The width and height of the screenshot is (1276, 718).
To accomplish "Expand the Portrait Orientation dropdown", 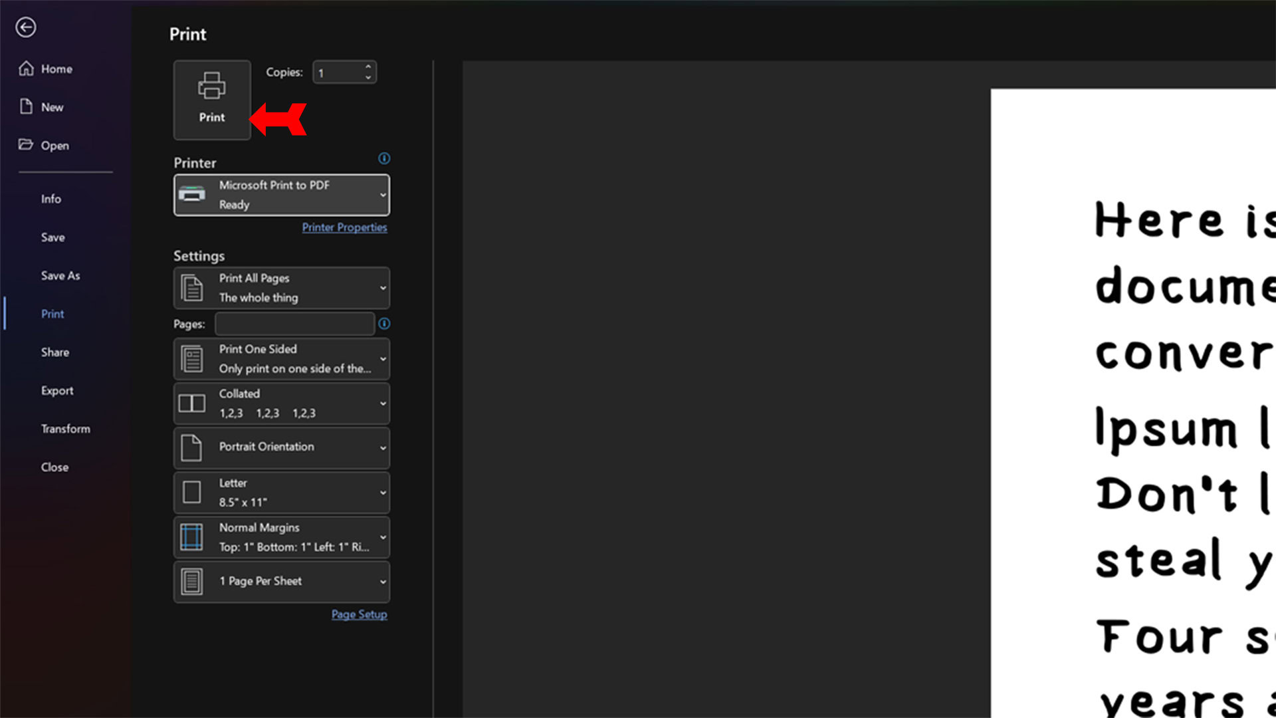I will point(282,447).
